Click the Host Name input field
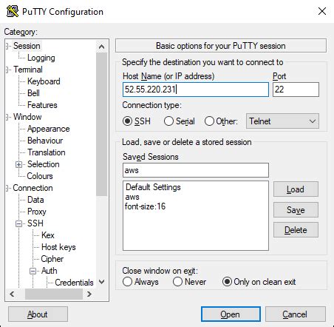Viewport: 334px width, 327px height. click(196, 90)
